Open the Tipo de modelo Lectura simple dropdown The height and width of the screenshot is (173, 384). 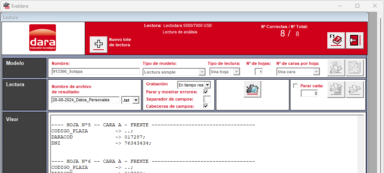tap(174, 72)
